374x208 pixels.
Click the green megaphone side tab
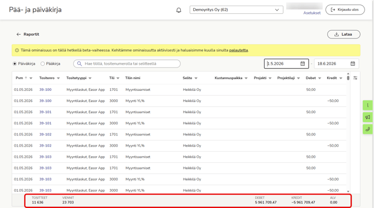point(367,117)
